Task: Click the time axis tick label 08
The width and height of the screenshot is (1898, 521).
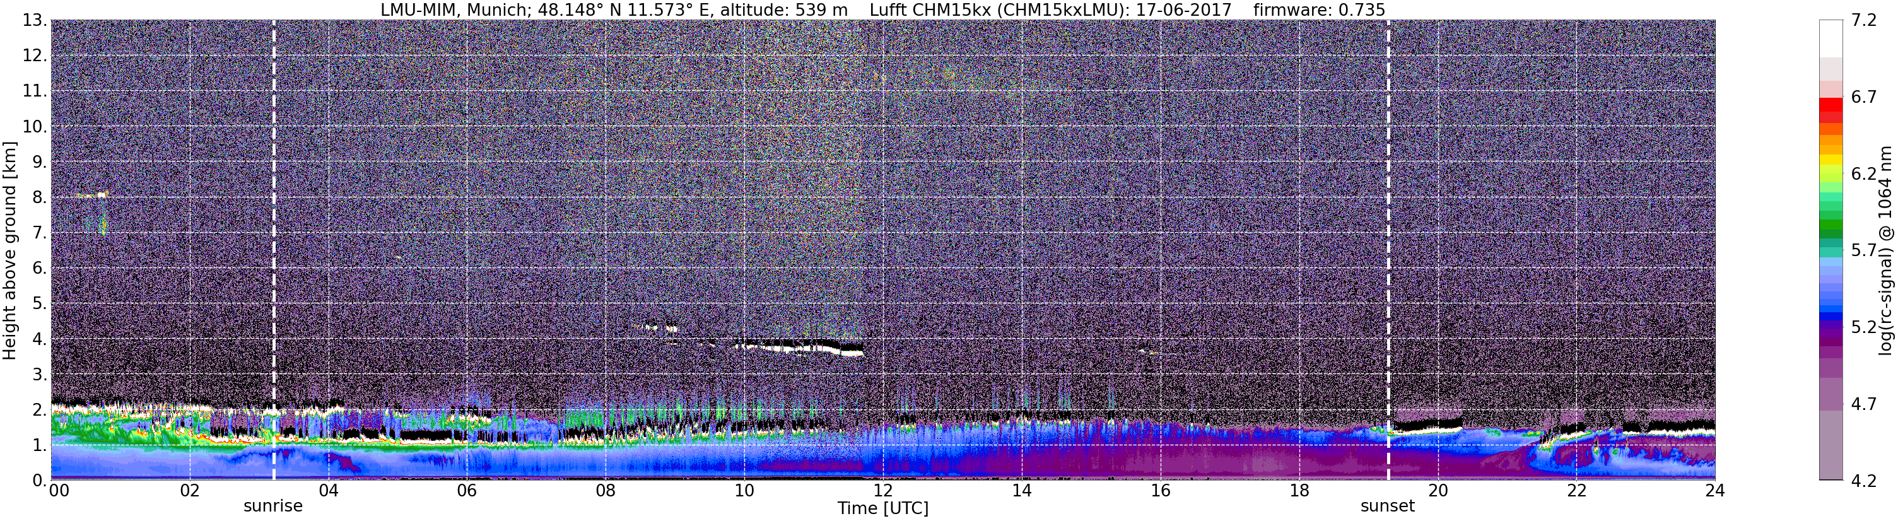Action: tap(606, 491)
